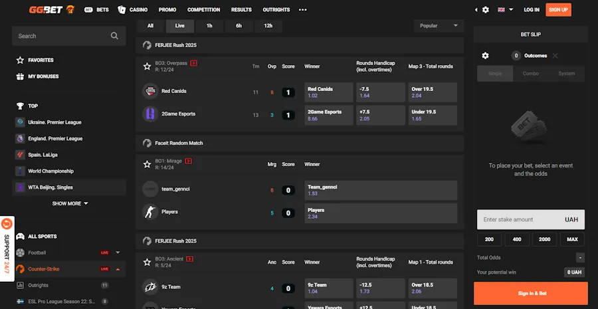Click the search magnifier icon
598x309 pixels.
pos(114,36)
